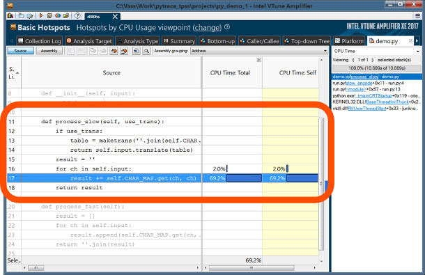Click the vertical scrollbar up arrow

(x=321, y=60)
